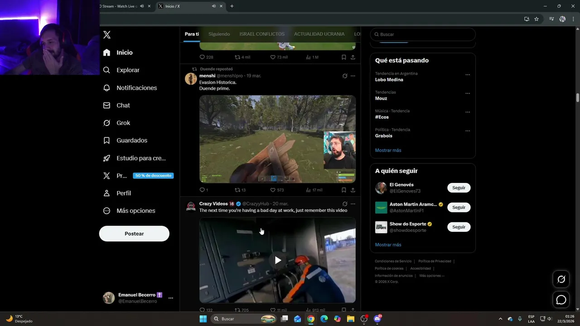Reply to the menshi post
The width and height of the screenshot is (580, 326).
(203, 190)
